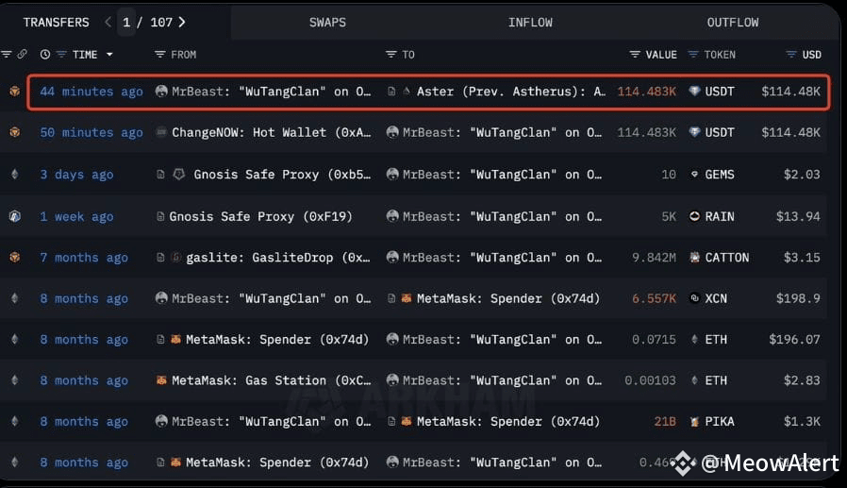Select the 9.842M value cell
Image resolution: width=847 pixels, height=488 pixels.
click(x=654, y=258)
